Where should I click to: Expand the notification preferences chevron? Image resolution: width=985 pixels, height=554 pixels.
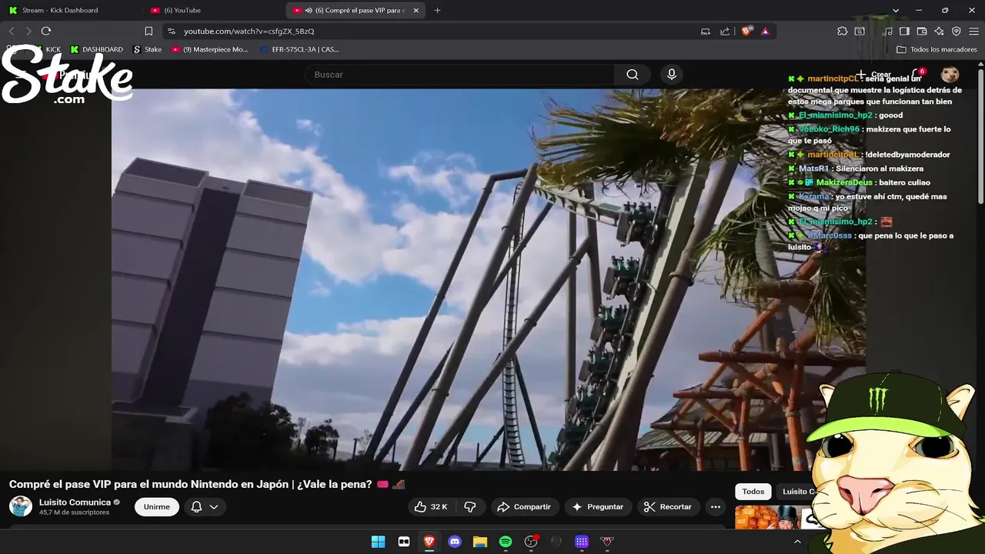click(x=214, y=507)
